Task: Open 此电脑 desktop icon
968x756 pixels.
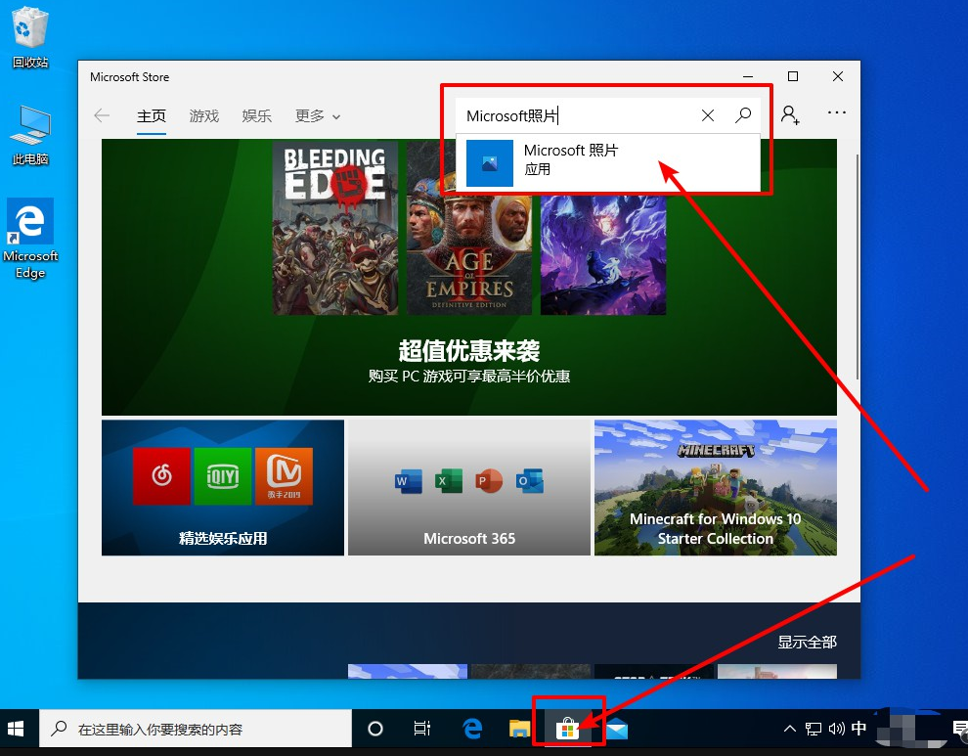Action: pyautogui.click(x=29, y=135)
